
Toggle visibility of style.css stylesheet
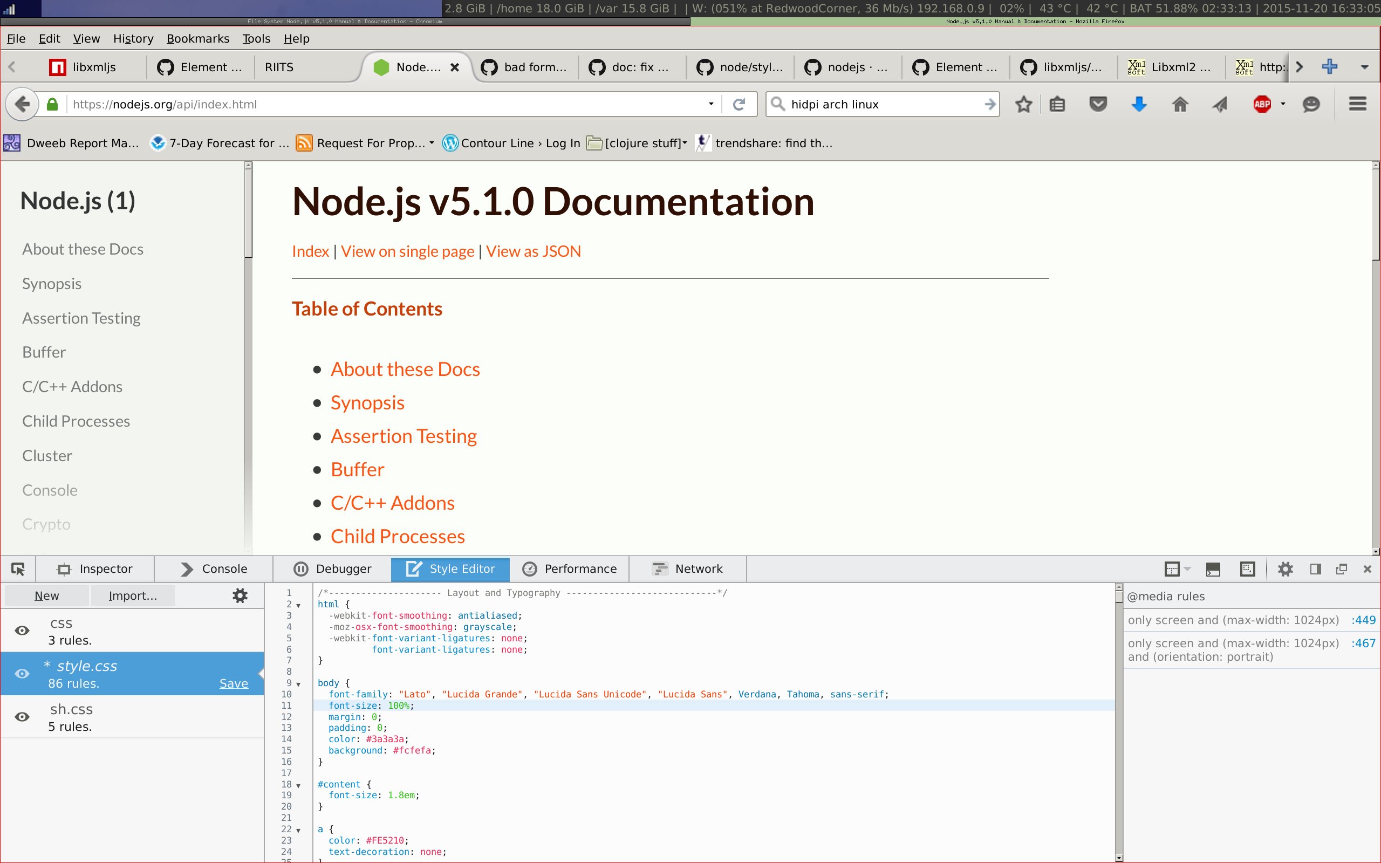tap(22, 674)
